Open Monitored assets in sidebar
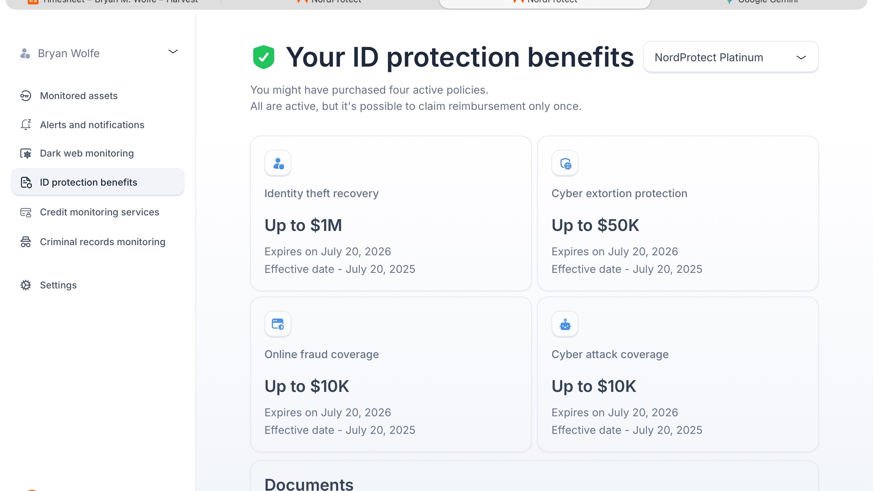 [98, 96]
